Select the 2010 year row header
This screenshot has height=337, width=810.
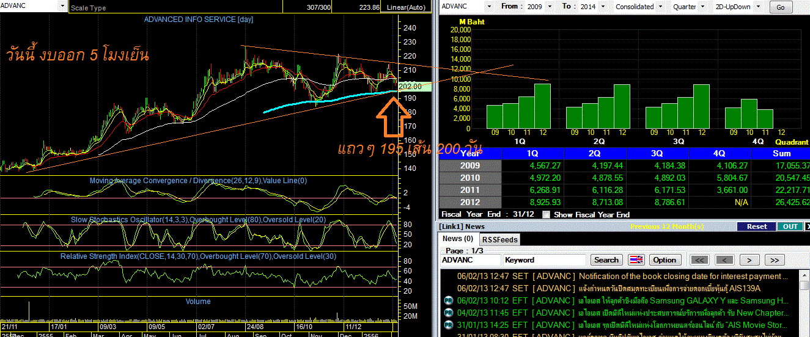(x=470, y=178)
